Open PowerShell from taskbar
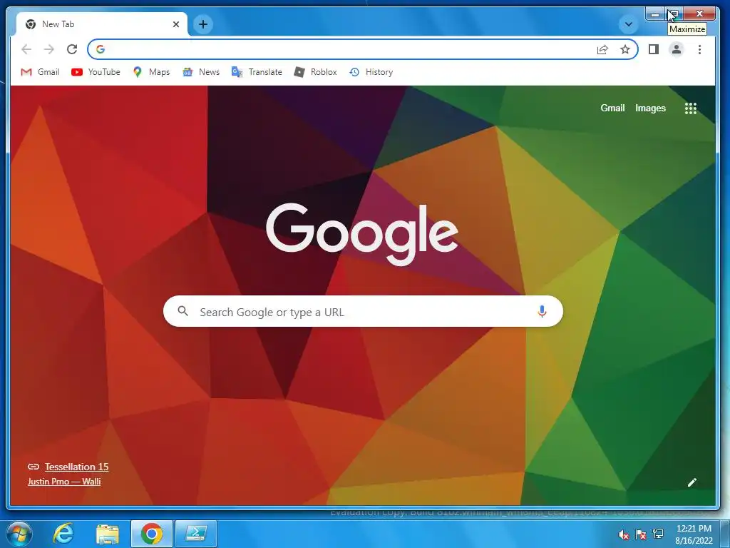Viewport: 730px width, 548px height. tap(196, 534)
